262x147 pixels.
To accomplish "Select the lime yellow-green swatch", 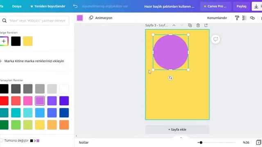I will pos(28,125).
